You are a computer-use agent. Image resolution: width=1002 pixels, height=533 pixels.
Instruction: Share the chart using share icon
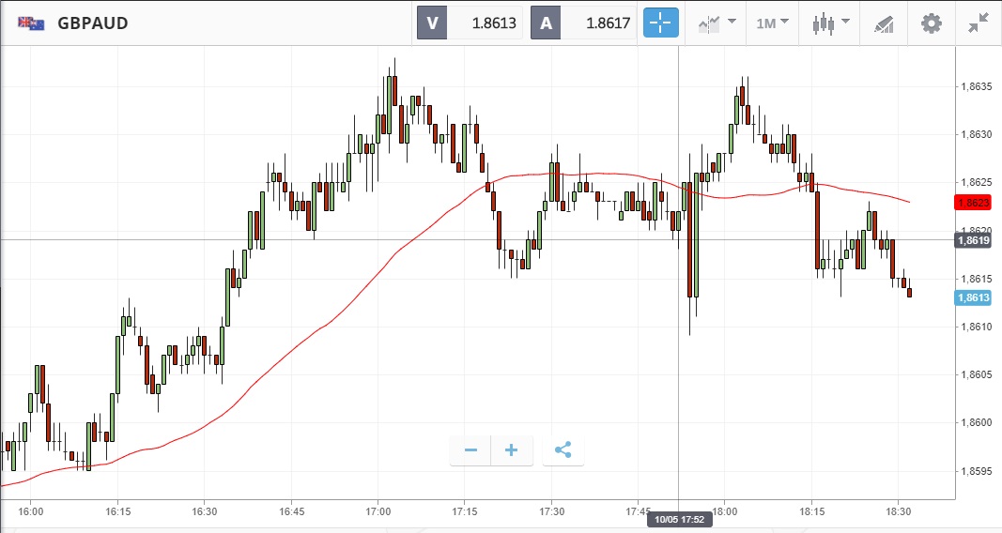pyautogui.click(x=563, y=450)
